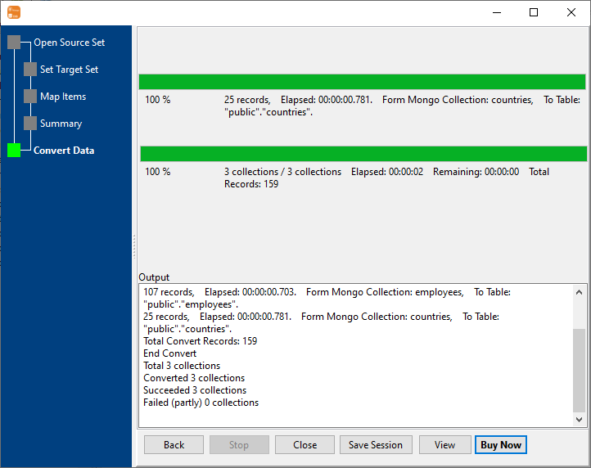591x468 pixels.
Task: Click the View button
Action: [444, 445]
